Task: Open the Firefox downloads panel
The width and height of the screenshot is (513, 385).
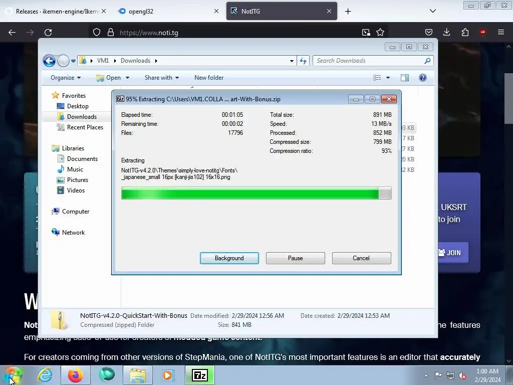Action: (x=446, y=32)
